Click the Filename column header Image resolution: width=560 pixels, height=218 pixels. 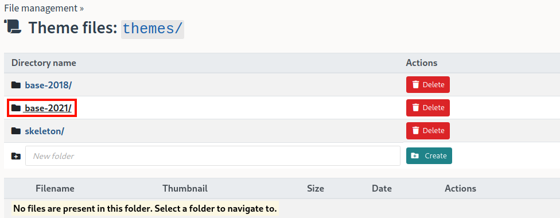[x=55, y=188]
